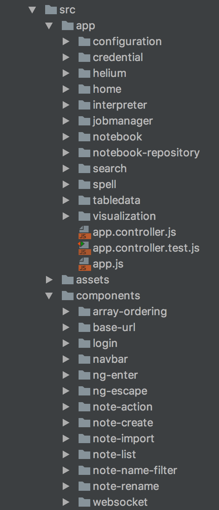Image resolution: width=219 pixels, height=510 pixels.
Task: Click the app.js JS file icon
Action: (84, 264)
